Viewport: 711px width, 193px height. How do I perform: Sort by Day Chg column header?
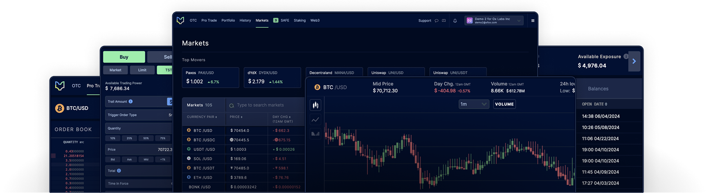coord(282,119)
